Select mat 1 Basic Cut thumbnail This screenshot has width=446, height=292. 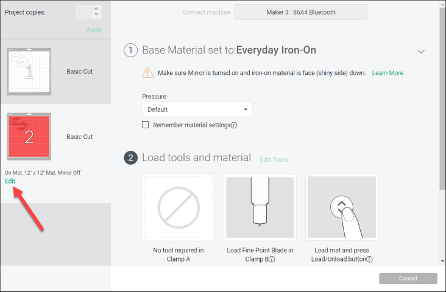29,71
